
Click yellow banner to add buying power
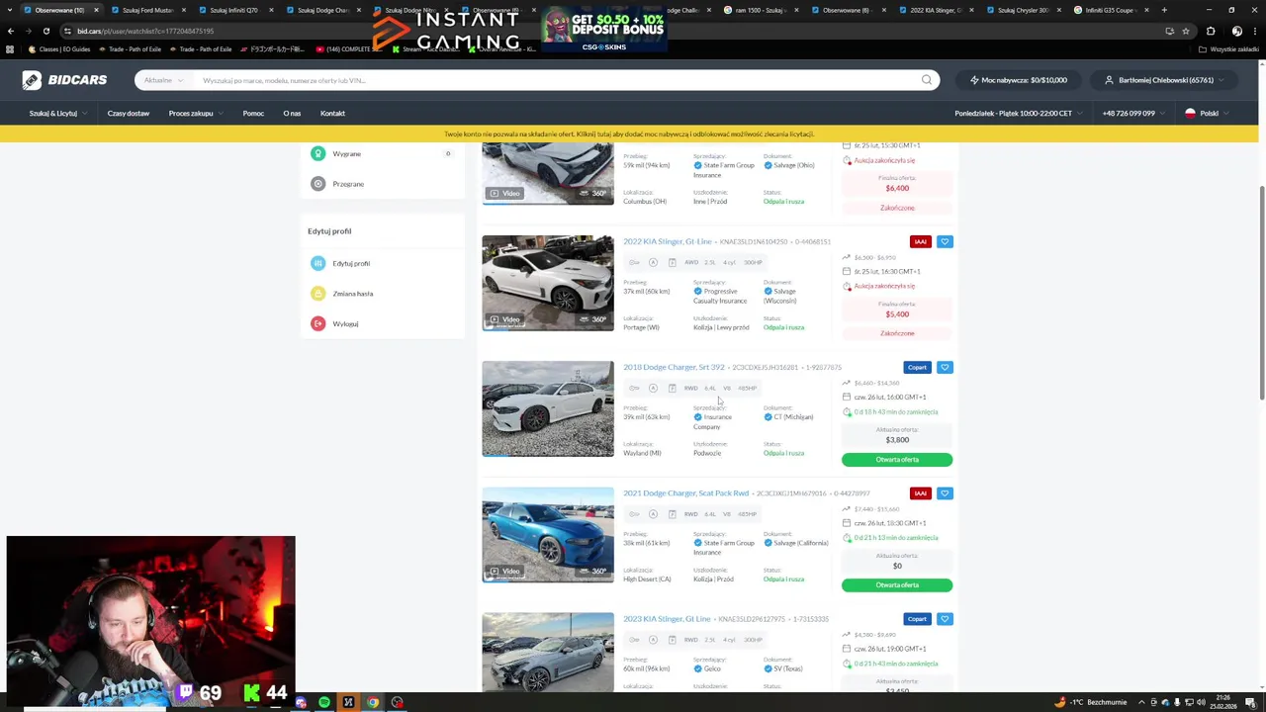tap(629, 133)
